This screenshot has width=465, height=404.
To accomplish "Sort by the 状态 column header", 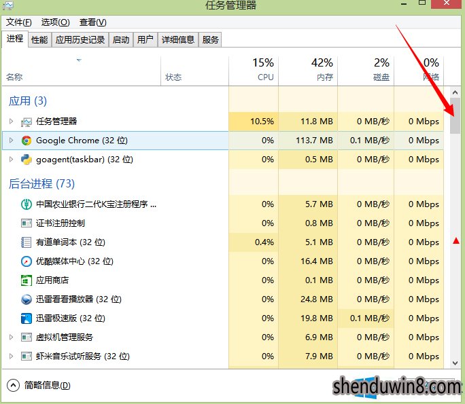I will 194,71.
